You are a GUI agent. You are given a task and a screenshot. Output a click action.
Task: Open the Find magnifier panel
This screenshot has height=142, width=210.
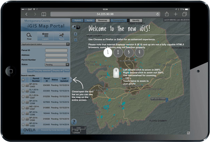coord(29,36)
